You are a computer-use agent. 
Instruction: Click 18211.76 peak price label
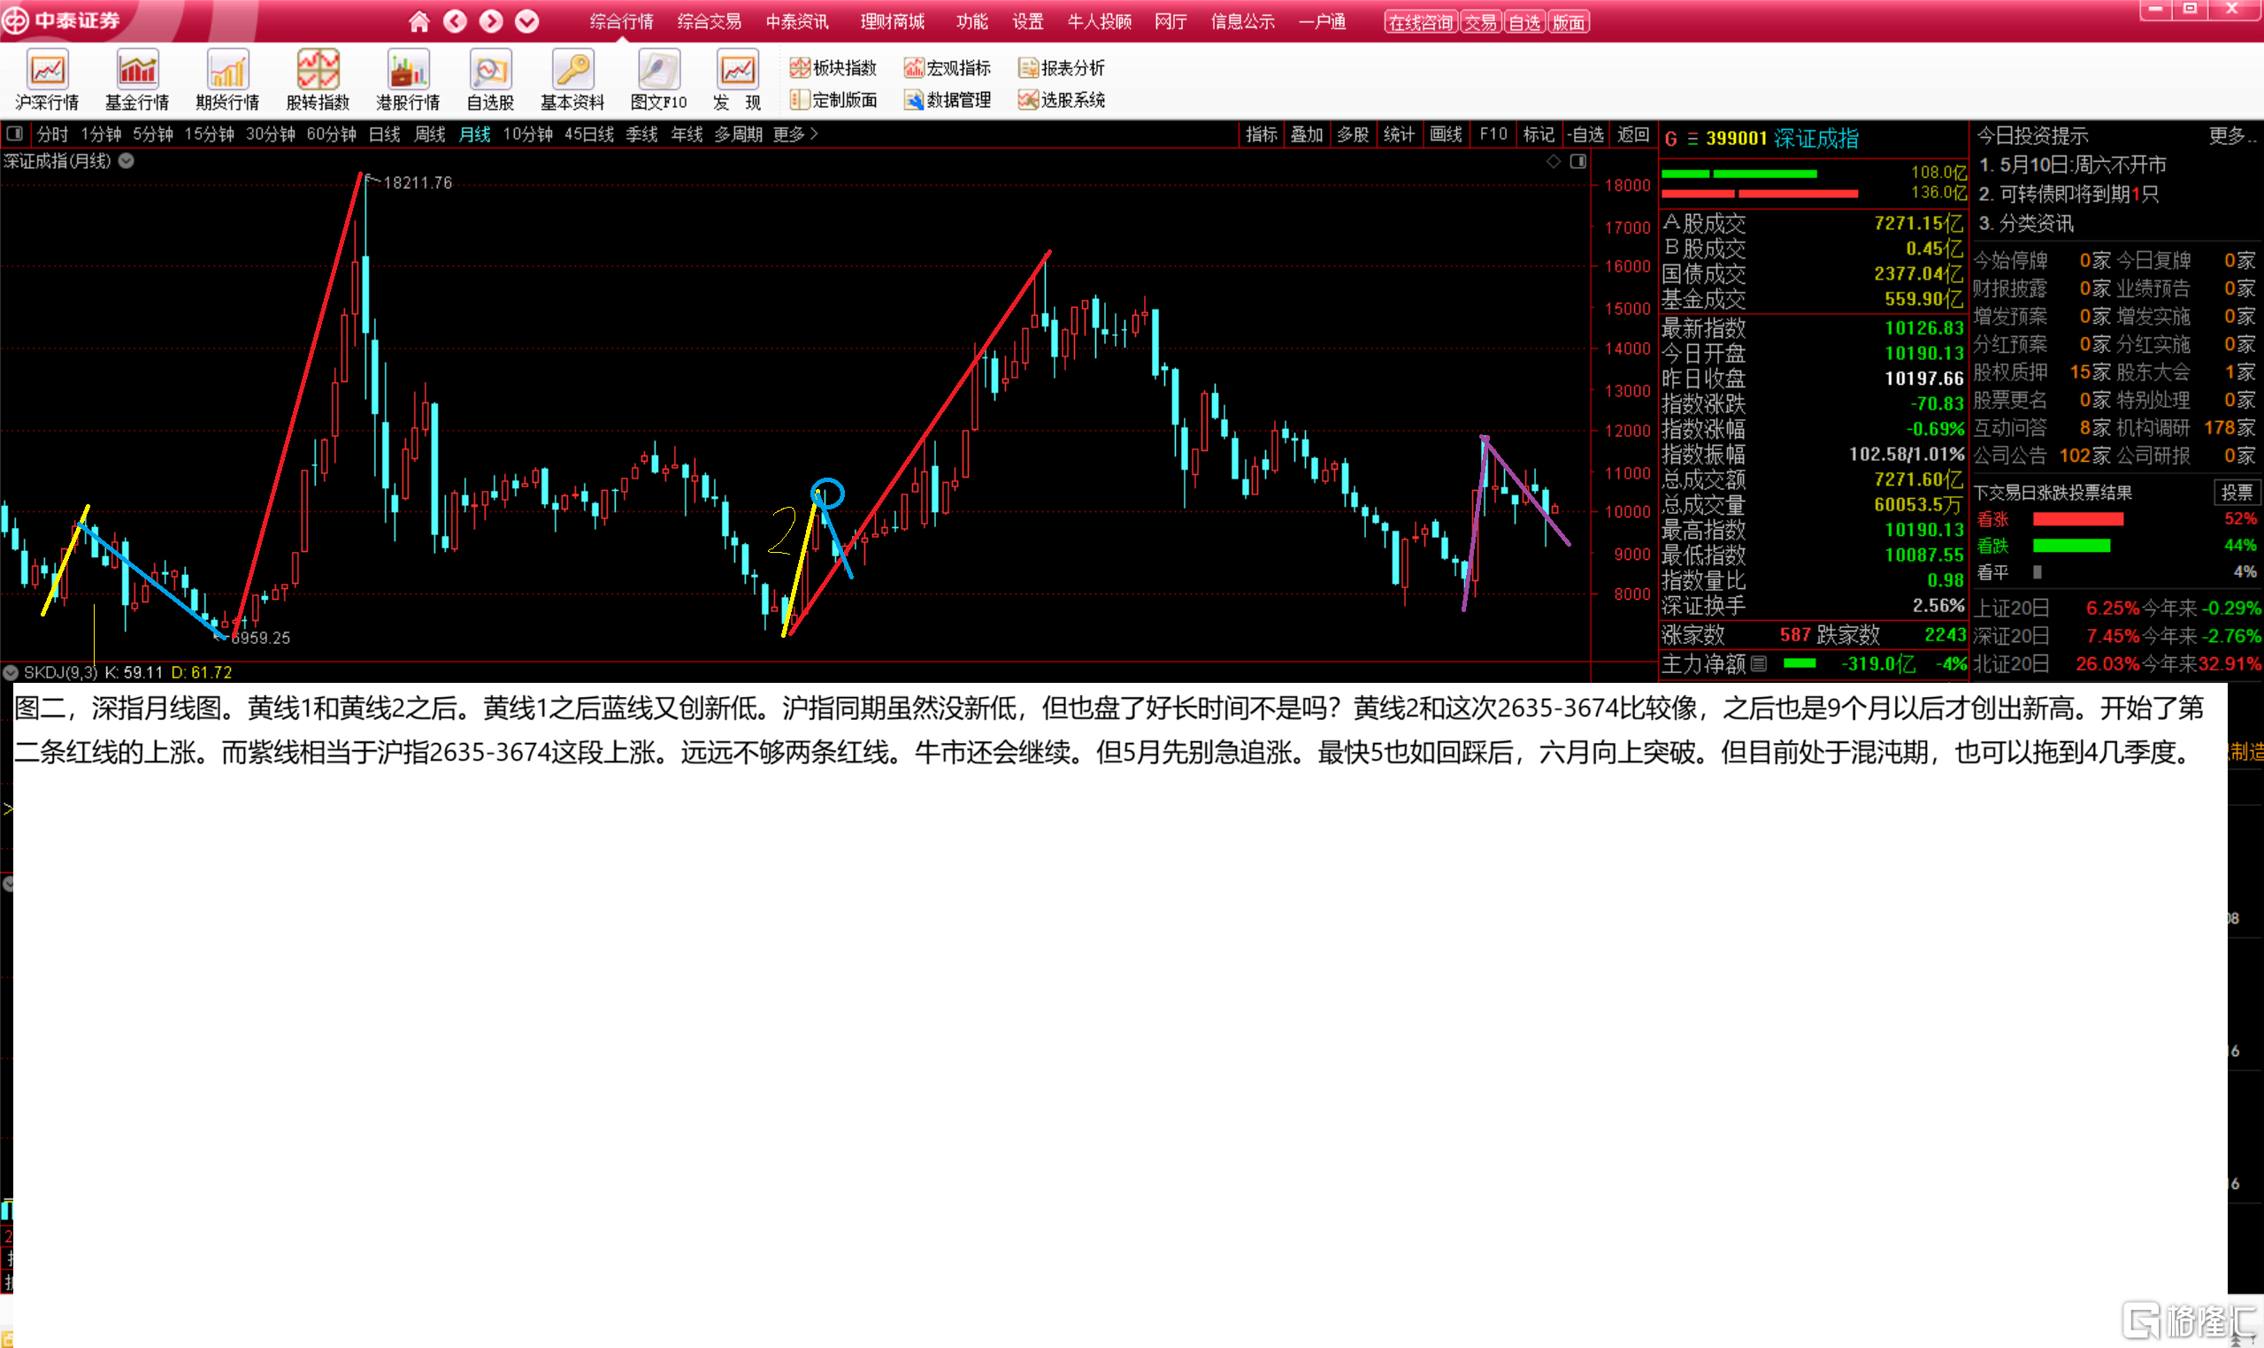click(x=417, y=182)
